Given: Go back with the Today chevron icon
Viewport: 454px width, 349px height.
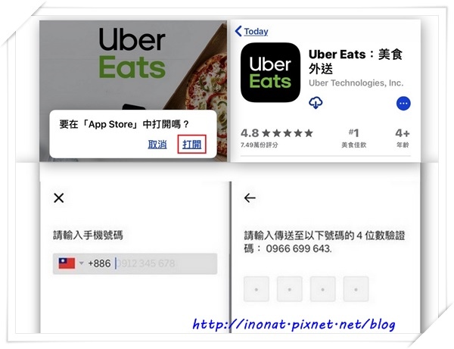Looking at the screenshot, I should [x=238, y=31].
